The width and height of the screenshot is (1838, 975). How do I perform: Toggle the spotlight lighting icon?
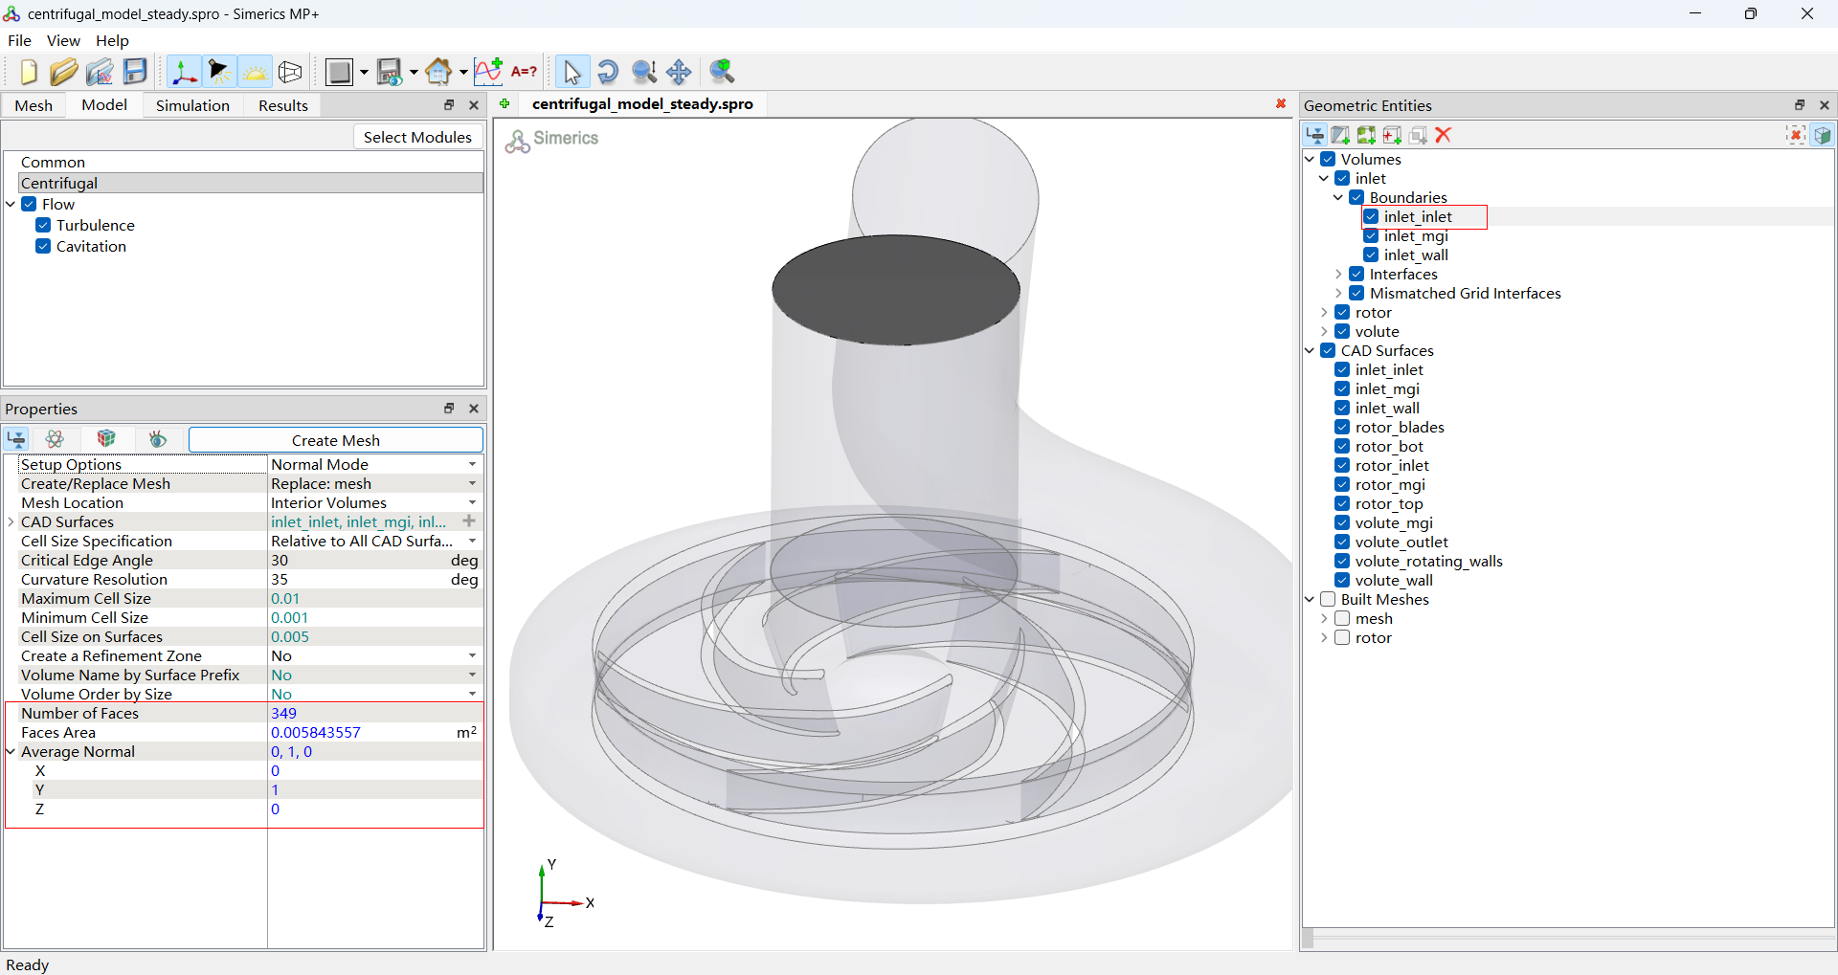[219, 72]
